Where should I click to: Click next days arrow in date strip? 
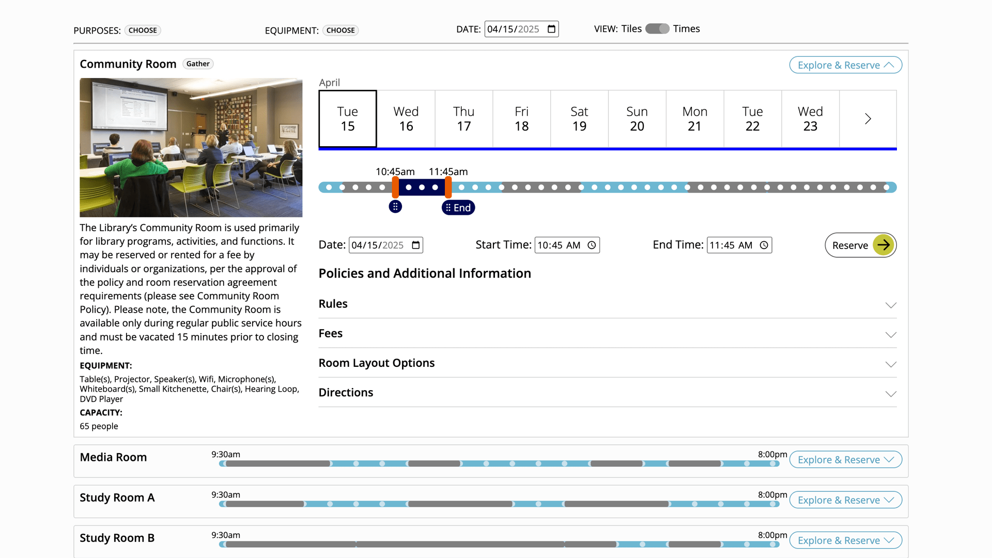pyautogui.click(x=868, y=119)
